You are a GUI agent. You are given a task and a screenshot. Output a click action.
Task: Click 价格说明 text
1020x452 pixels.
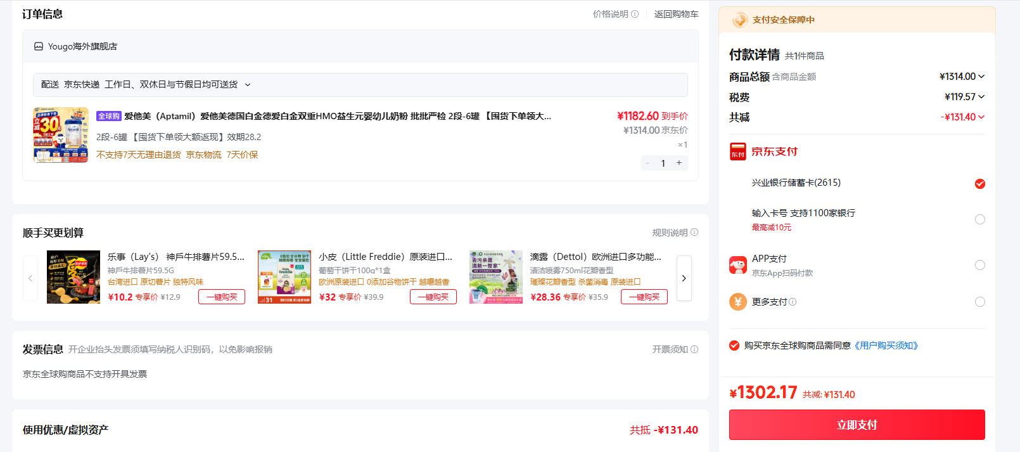(x=610, y=14)
